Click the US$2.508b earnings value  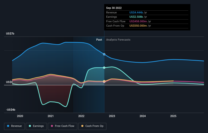136,17
